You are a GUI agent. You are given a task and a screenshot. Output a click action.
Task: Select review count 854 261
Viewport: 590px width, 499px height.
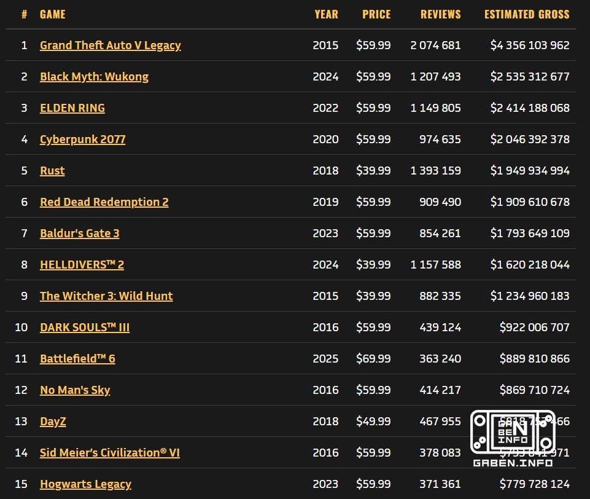coord(440,233)
